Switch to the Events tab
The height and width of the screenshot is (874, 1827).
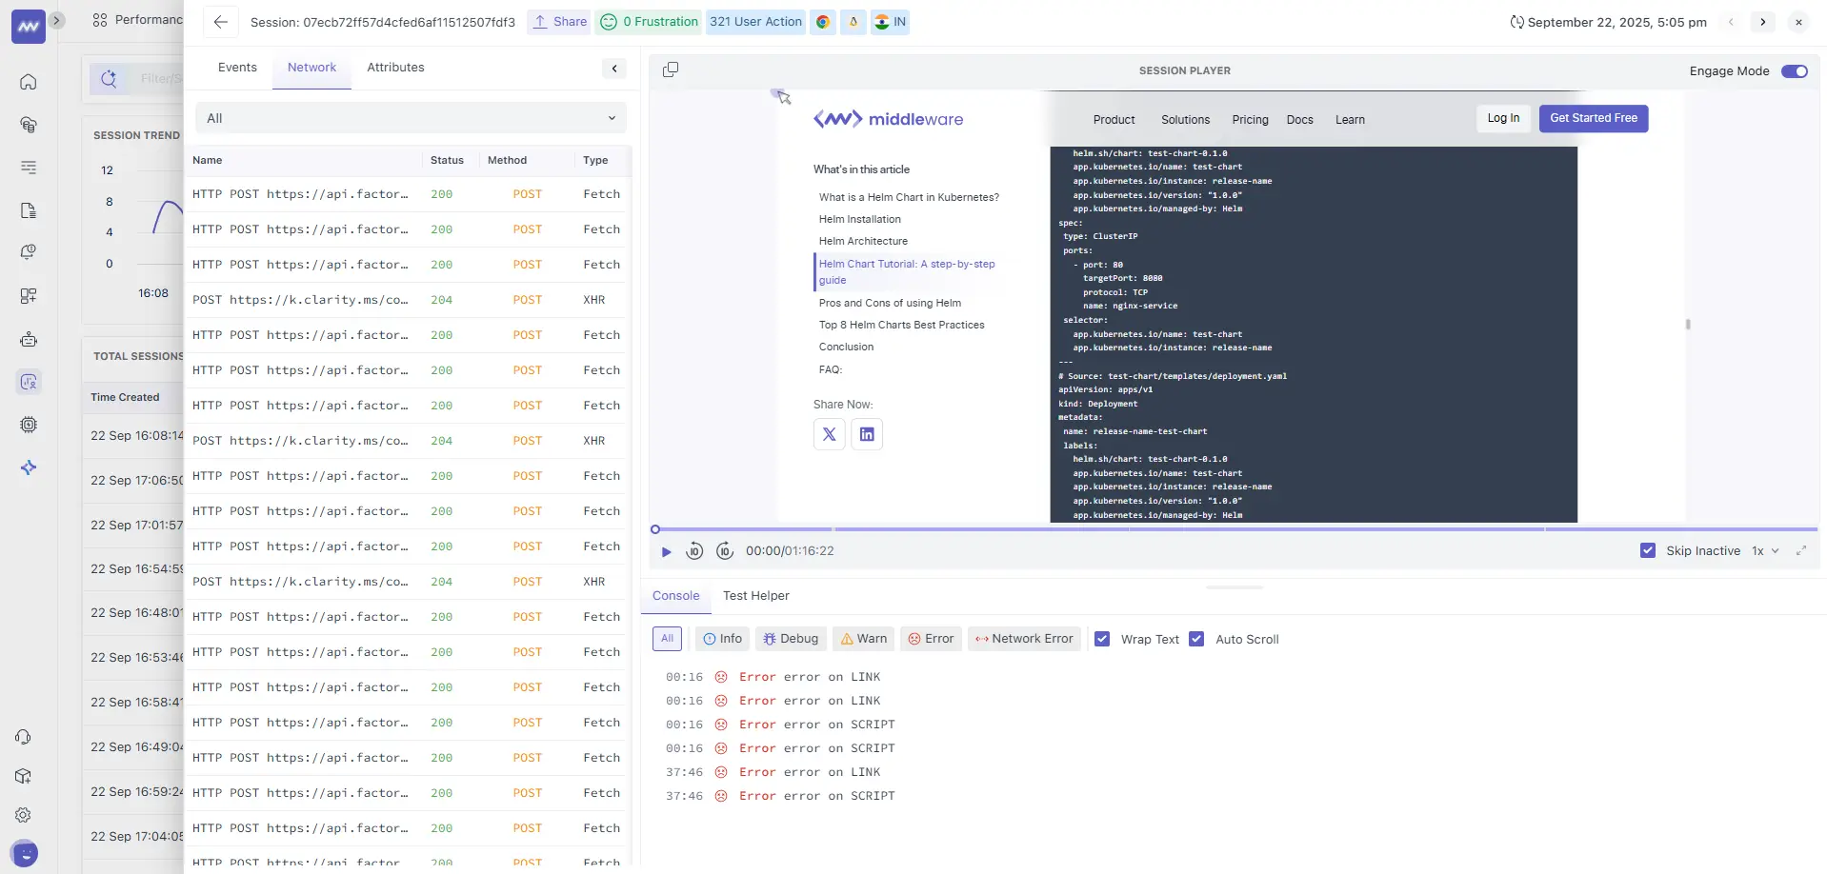pyautogui.click(x=236, y=67)
